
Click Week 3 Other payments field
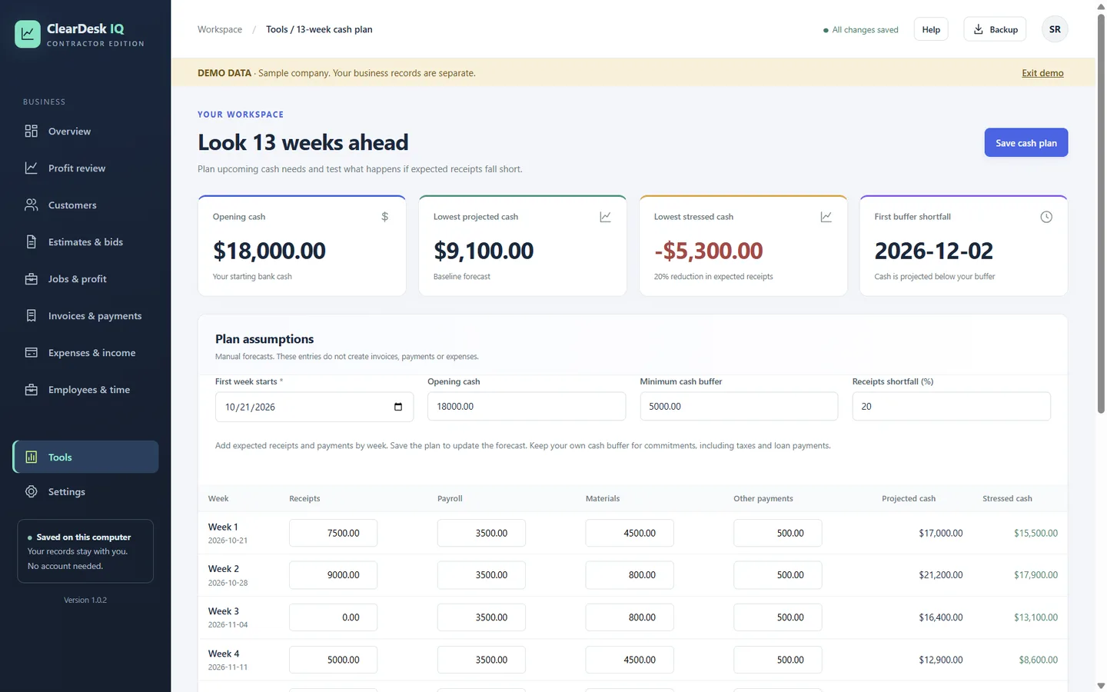pos(778,617)
